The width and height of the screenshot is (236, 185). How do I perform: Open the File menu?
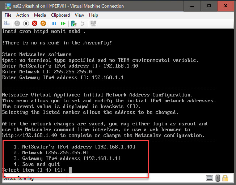coord(8,15)
